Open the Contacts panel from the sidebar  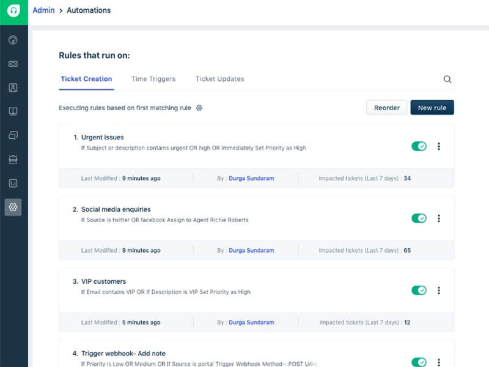pyautogui.click(x=13, y=87)
